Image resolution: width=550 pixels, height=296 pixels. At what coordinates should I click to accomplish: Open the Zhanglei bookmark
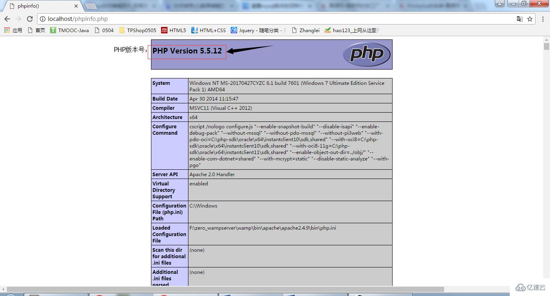pos(305,30)
